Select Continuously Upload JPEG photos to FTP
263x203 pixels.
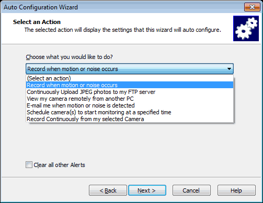pos(130,92)
